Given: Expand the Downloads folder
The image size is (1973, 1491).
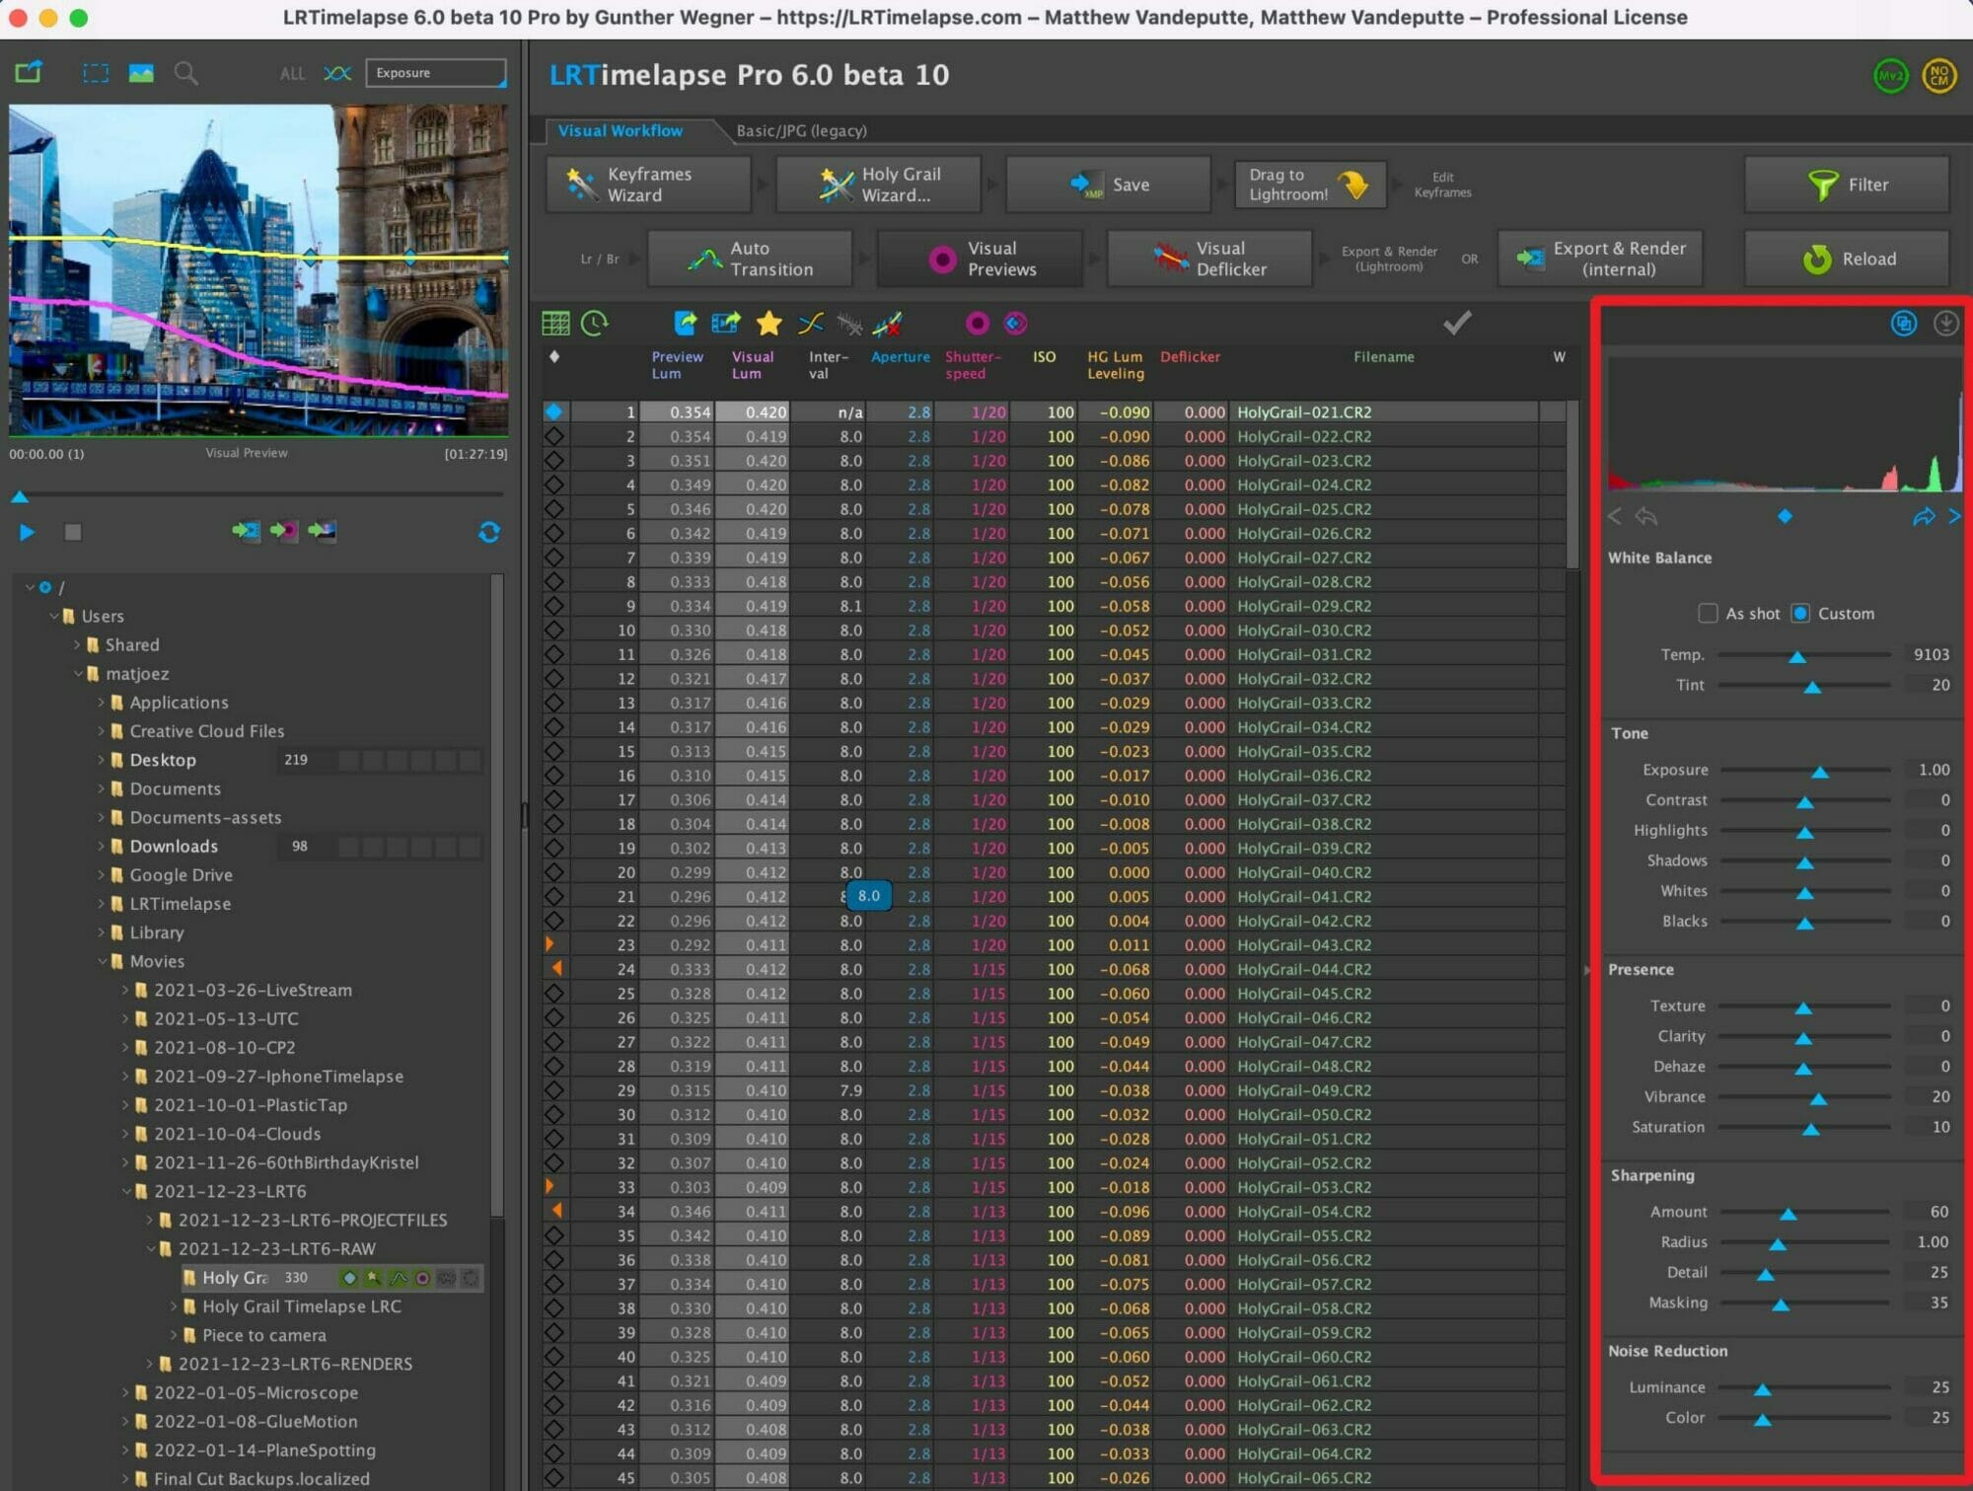Looking at the screenshot, I should coord(101,846).
